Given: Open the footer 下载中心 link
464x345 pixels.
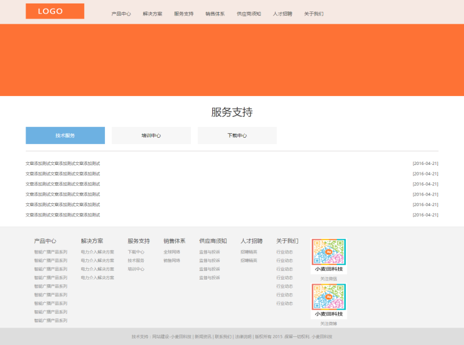Looking at the screenshot, I should [136, 252].
